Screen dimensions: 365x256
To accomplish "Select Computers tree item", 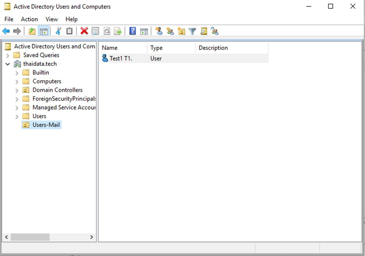I will [x=47, y=81].
